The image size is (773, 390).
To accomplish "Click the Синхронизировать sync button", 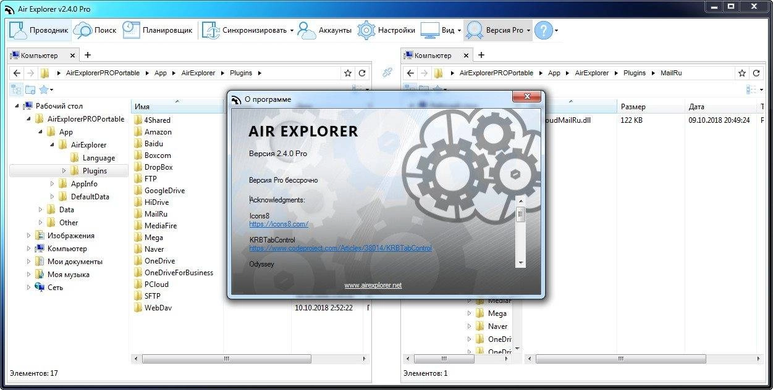I will pyautogui.click(x=245, y=30).
